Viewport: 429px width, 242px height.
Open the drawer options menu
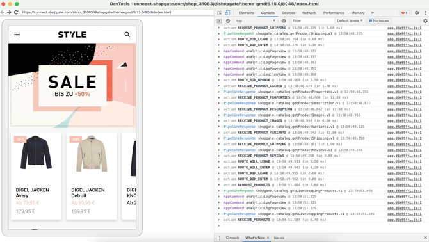click(219, 238)
